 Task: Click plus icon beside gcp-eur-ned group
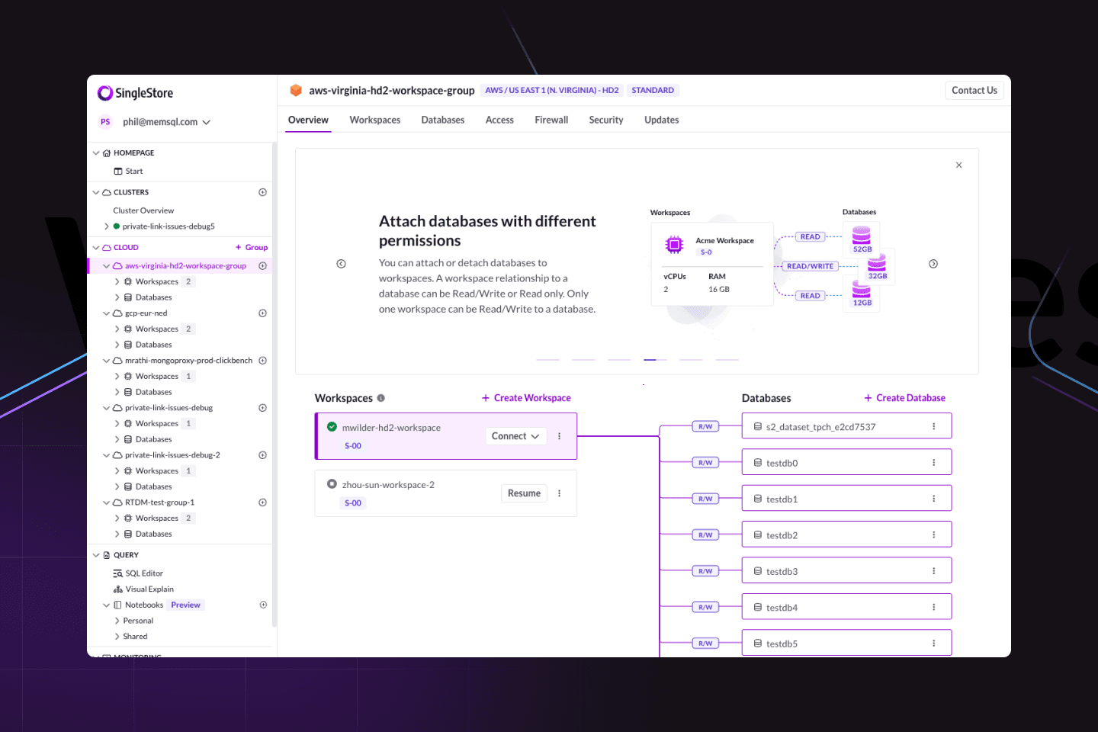262,313
